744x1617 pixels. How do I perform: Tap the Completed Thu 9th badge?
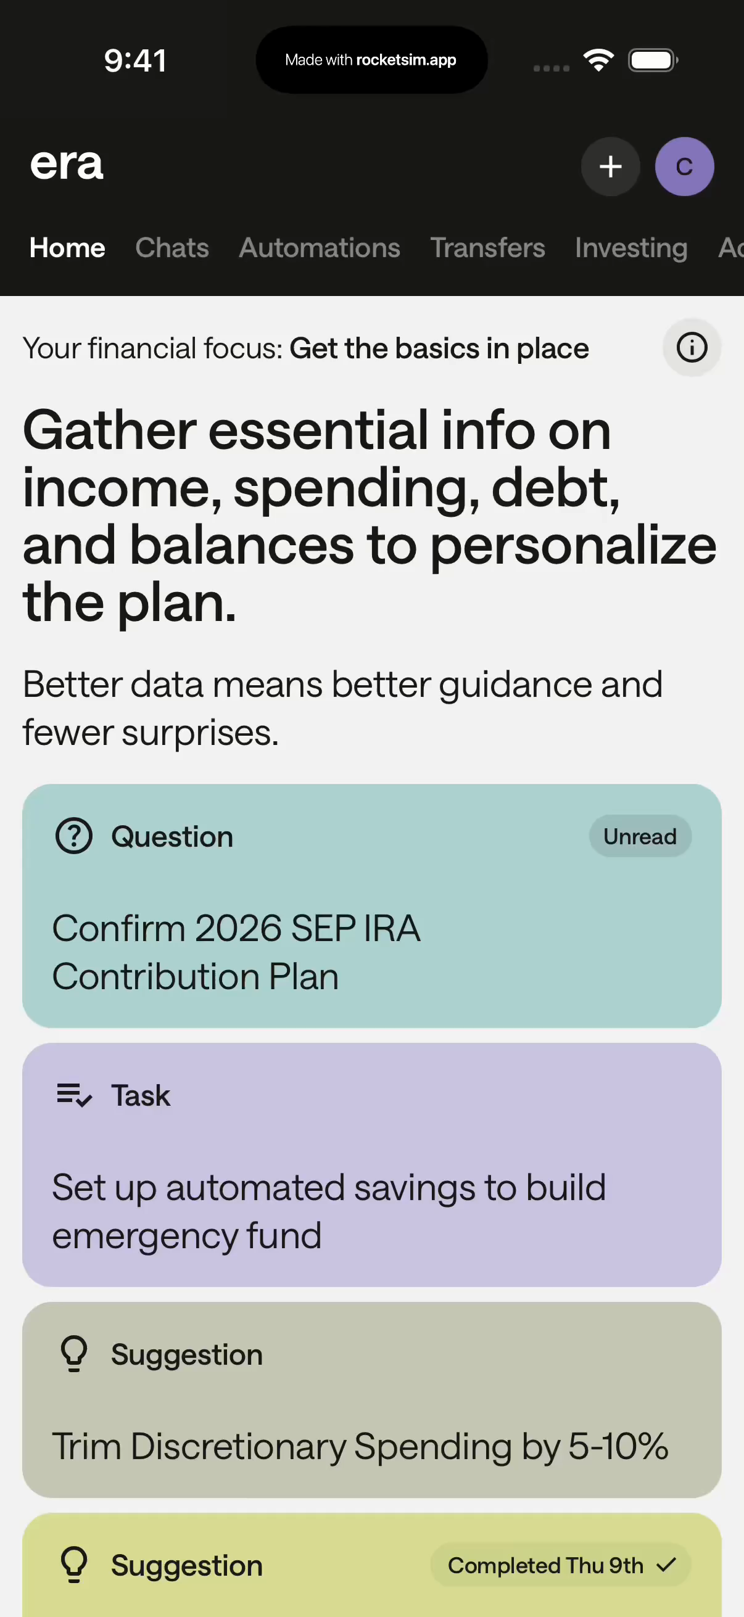coord(560,1566)
